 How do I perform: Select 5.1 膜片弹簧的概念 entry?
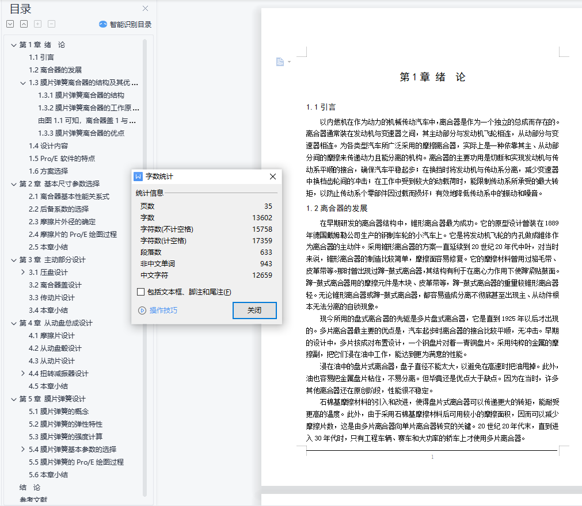[59, 412]
